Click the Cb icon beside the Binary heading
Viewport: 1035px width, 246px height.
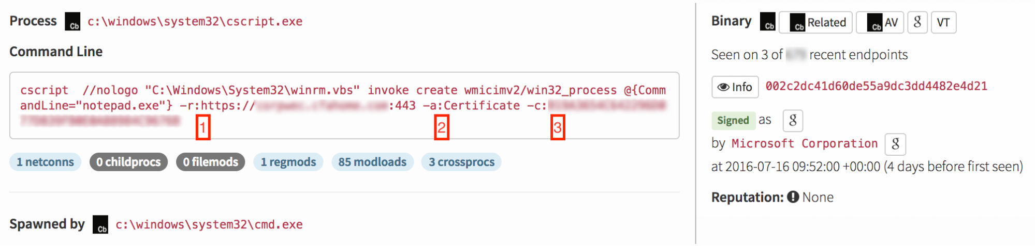(x=768, y=22)
